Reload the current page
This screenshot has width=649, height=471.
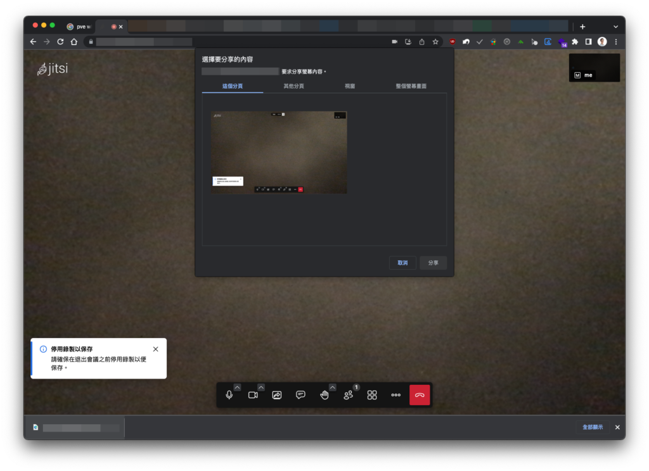point(60,42)
